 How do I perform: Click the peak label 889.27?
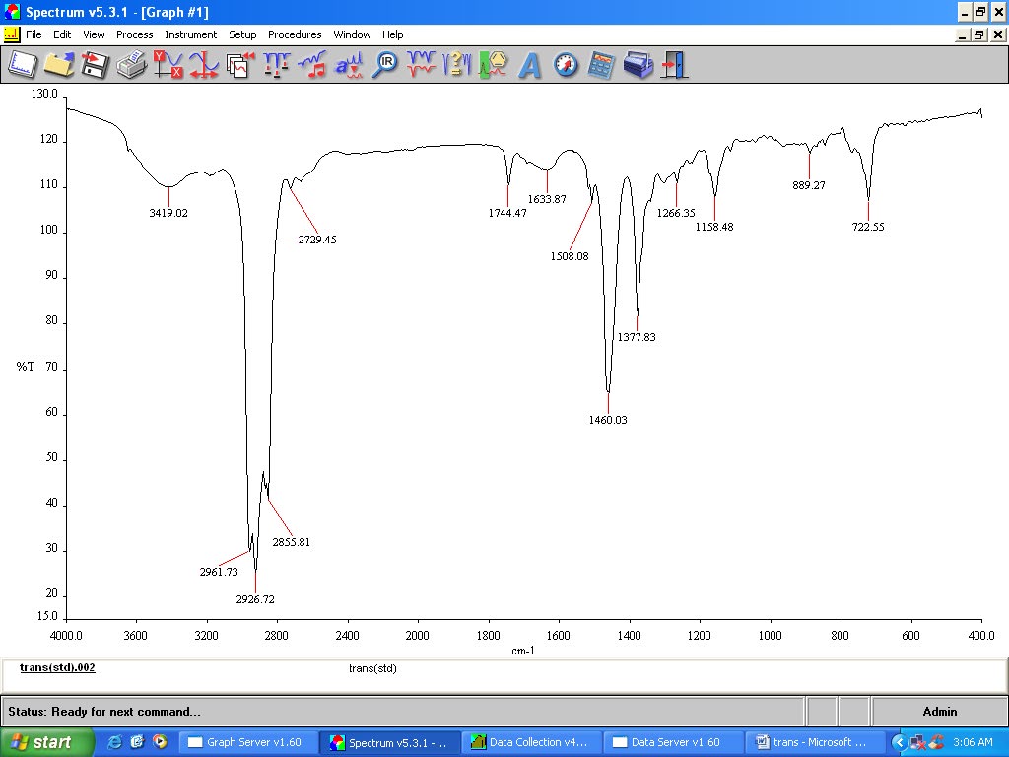(809, 185)
